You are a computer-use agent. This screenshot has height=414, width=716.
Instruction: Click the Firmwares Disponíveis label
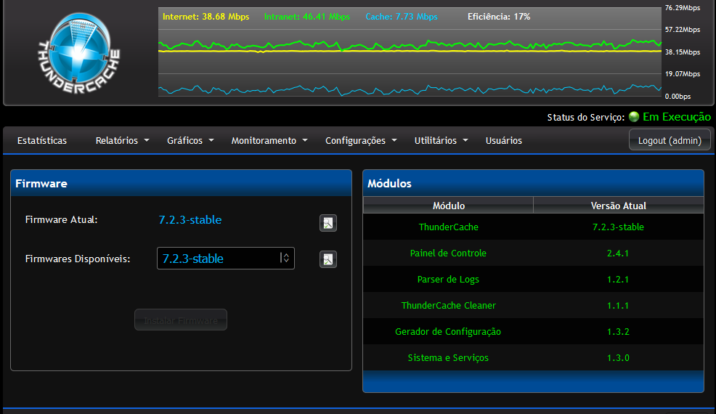pos(78,259)
